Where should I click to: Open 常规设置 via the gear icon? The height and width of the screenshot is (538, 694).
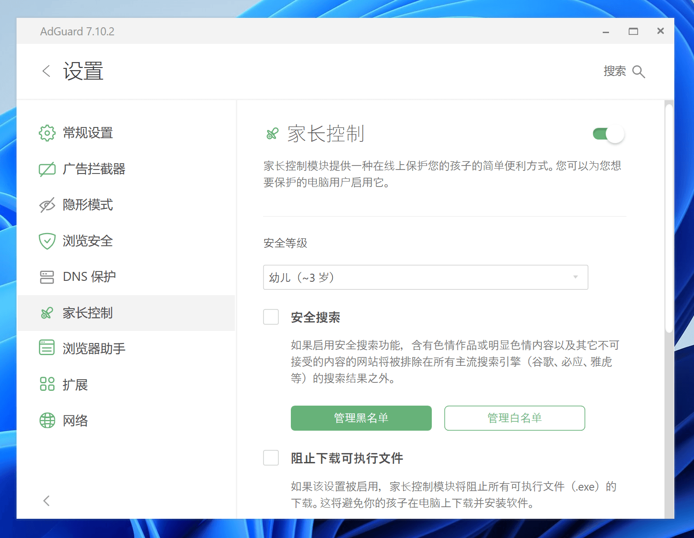(47, 133)
